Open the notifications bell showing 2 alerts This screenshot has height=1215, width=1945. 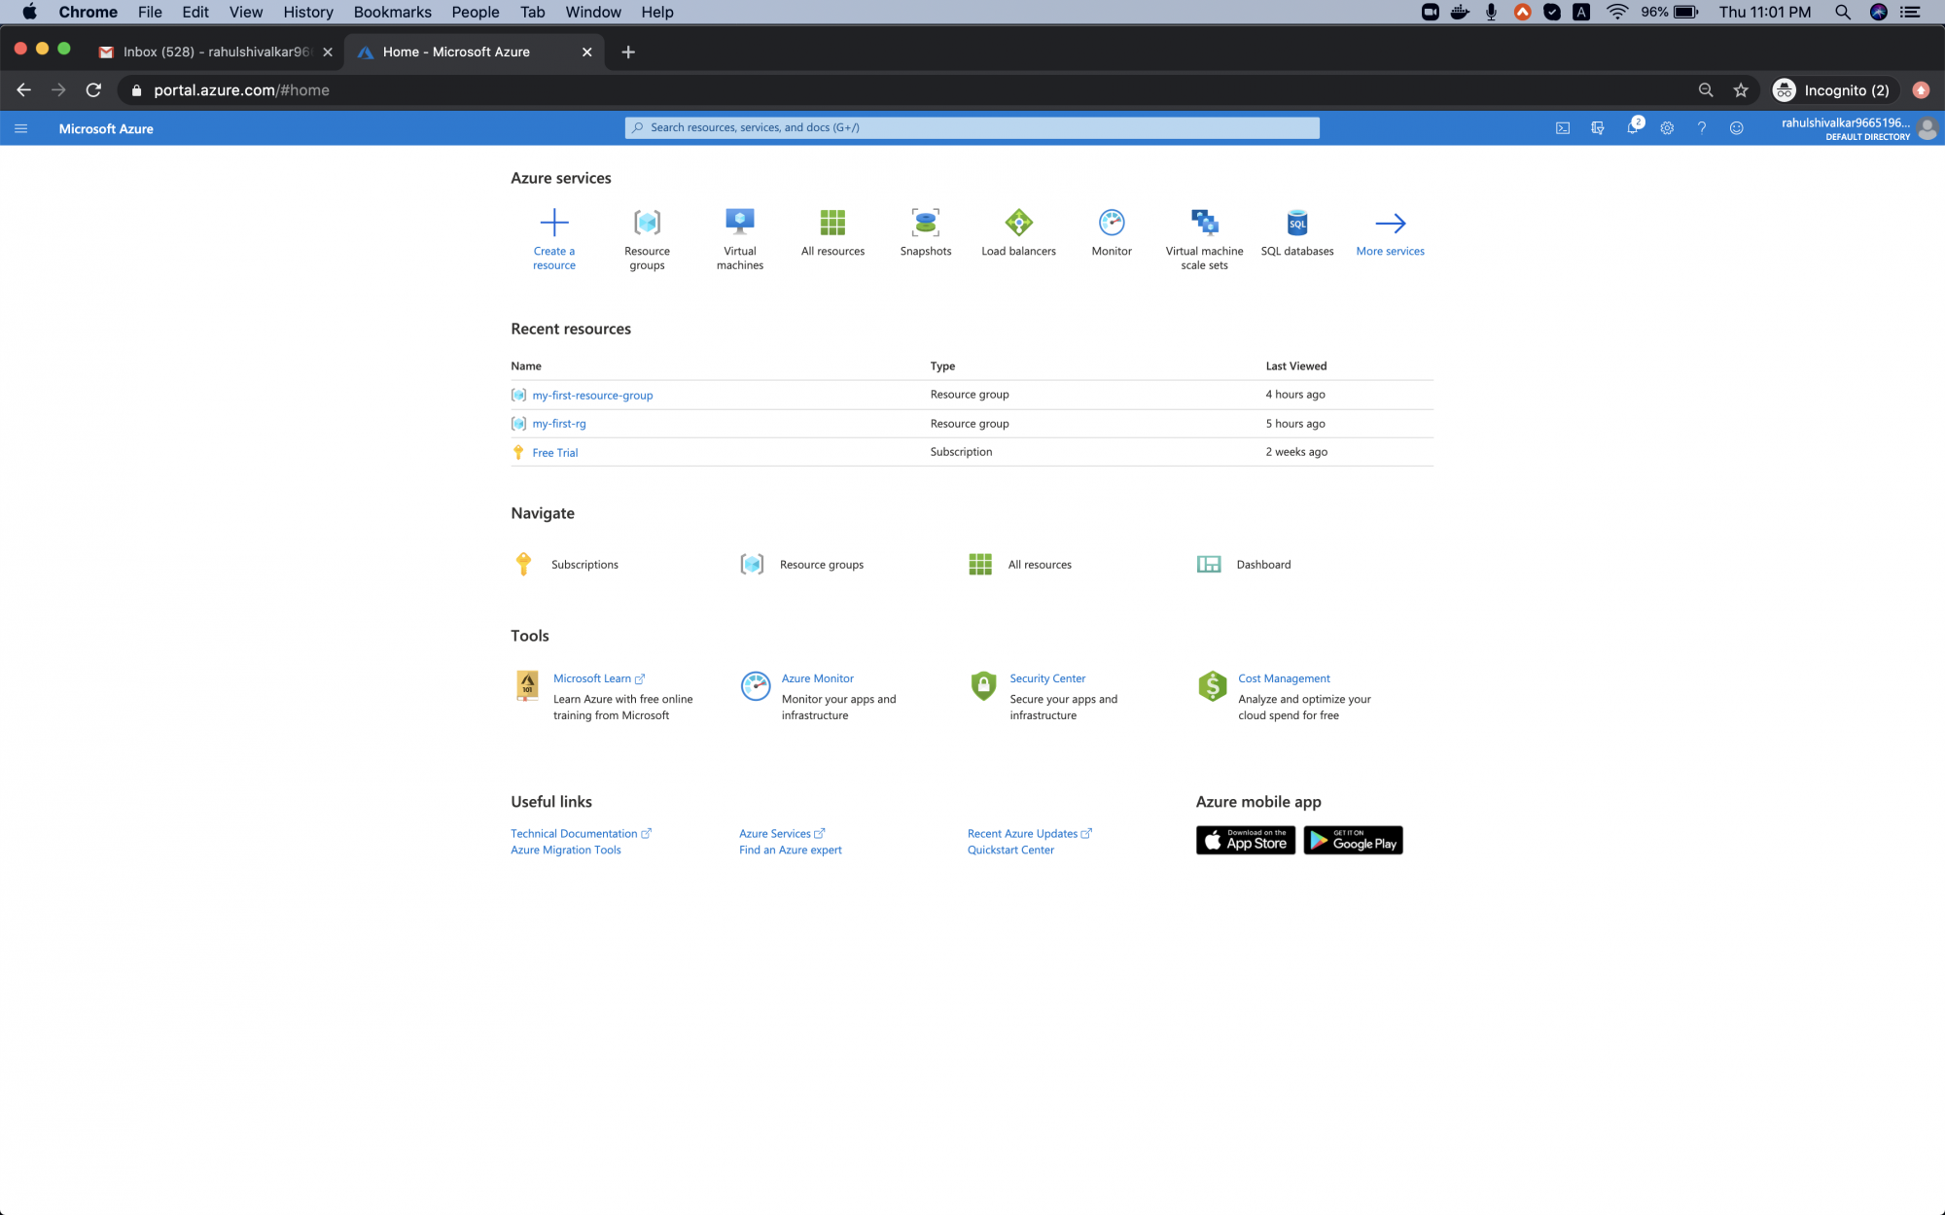pyautogui.click(x=1633, y=127)
